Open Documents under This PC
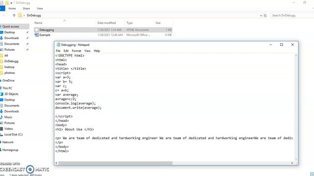Screen dimensions: 314x176 (x=12, y=106)
